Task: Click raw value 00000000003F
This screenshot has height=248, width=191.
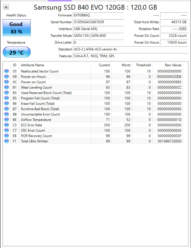Action: (x=169, y=136)
